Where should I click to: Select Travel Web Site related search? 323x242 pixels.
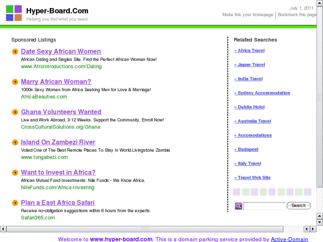click(x=252, y=178)
